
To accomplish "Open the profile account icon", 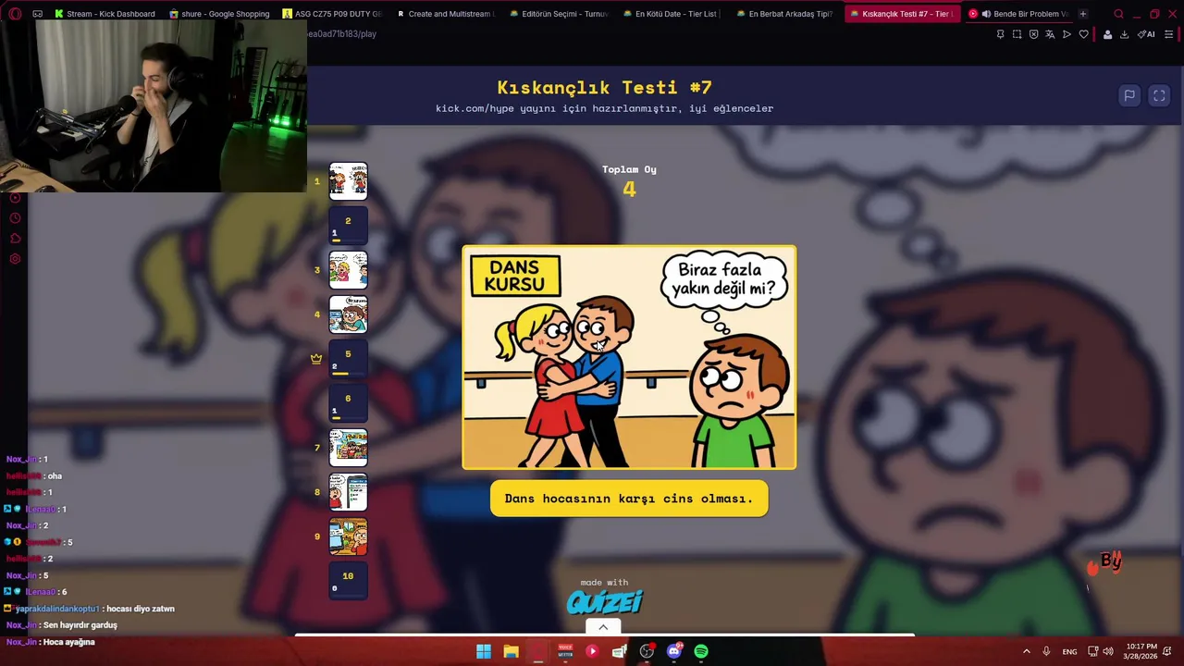I will pyautogui.click(x=1107, y=34).
